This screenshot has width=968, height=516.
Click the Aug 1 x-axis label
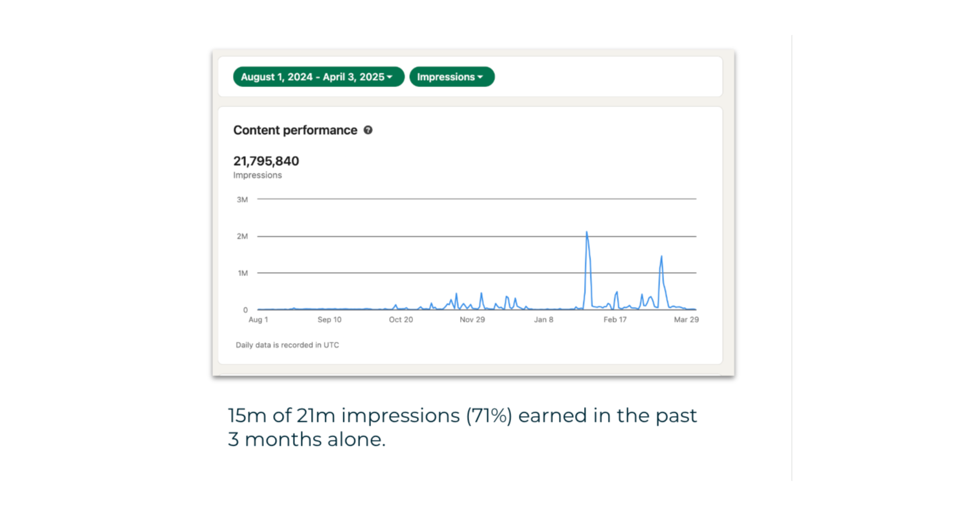click(x=258, y=319)
